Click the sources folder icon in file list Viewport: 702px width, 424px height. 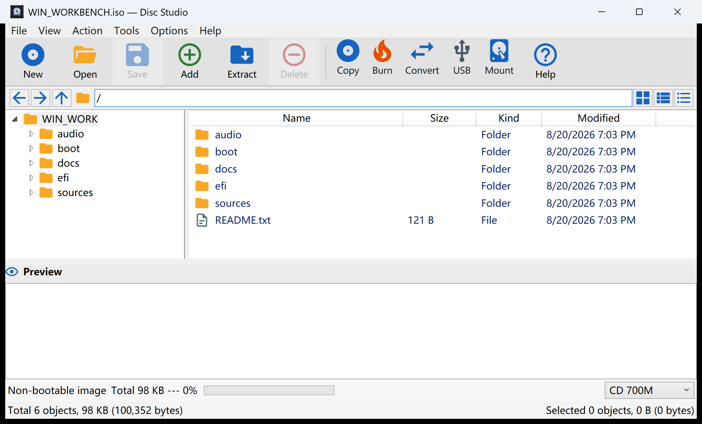(202, 203)
